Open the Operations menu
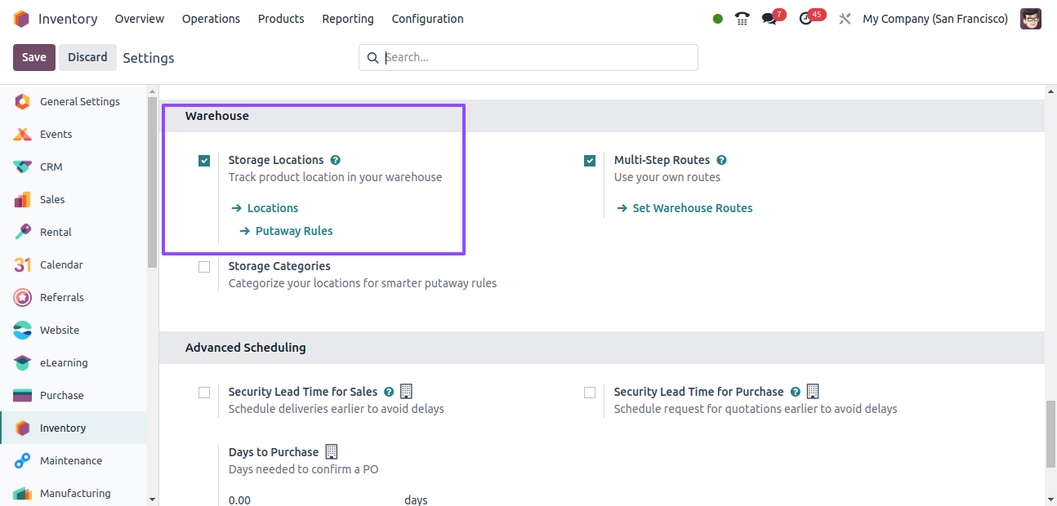This screenshot has width=1057, height=506. point(211,19)
